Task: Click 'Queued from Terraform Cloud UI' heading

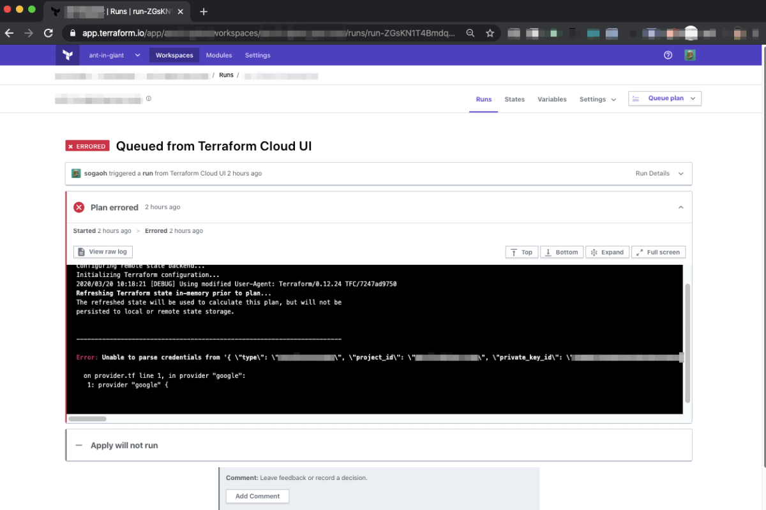Action: point(214,146)
